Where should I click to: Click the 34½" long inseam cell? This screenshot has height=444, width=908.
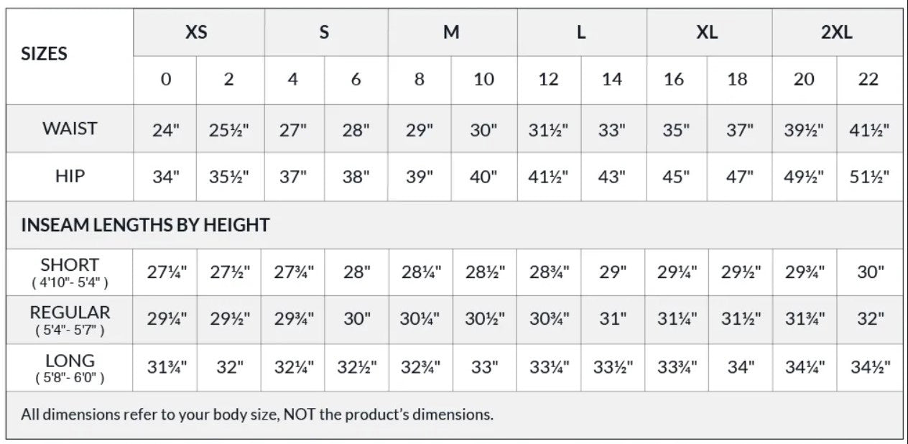[x=869, y=367]
